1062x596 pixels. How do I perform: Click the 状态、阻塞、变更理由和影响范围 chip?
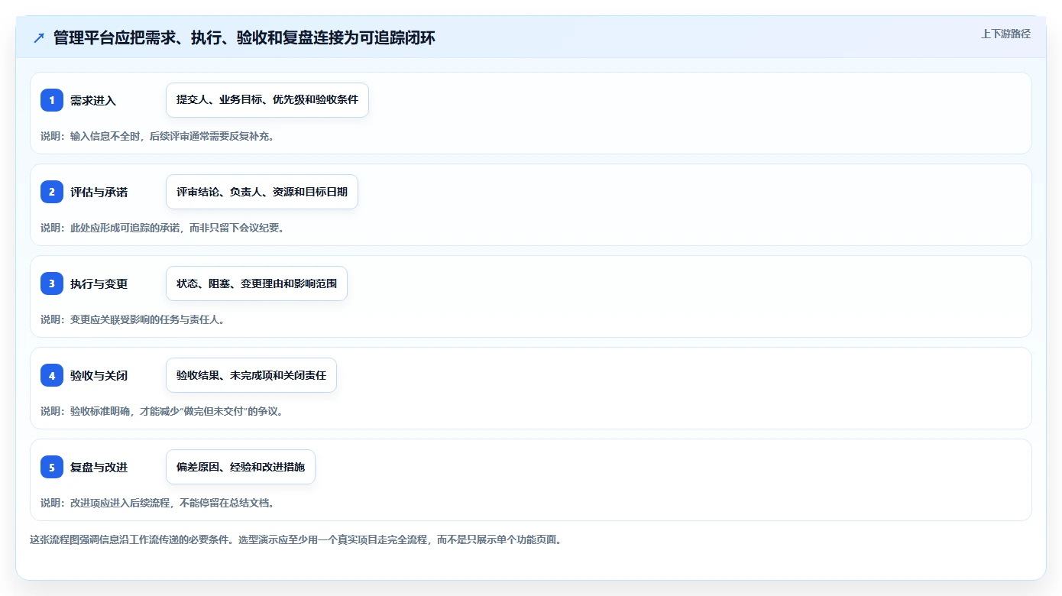point(257,283)
